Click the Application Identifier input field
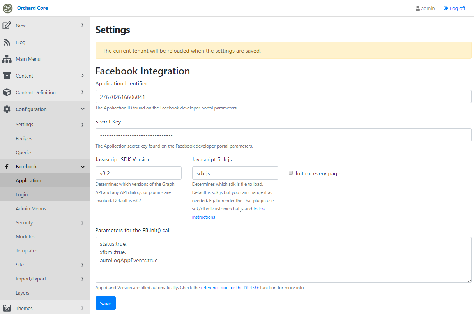Viewport: 474px width, 314px height. 283,97
